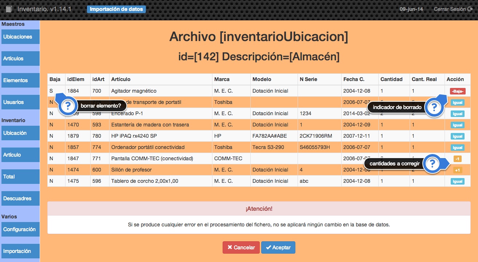Viewport: 478px width, 262px height.
Task: Click the 'borrar elemento?' tooltip
Action: [101, 106]
